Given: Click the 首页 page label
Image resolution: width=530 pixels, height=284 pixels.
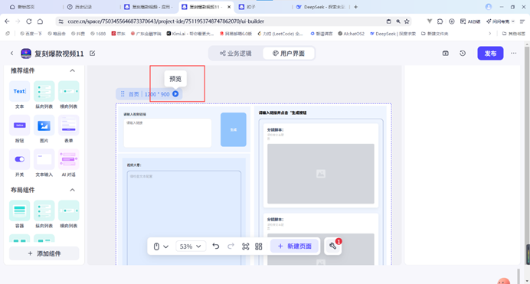Looking at the screenshot, I should coord(134,94).
